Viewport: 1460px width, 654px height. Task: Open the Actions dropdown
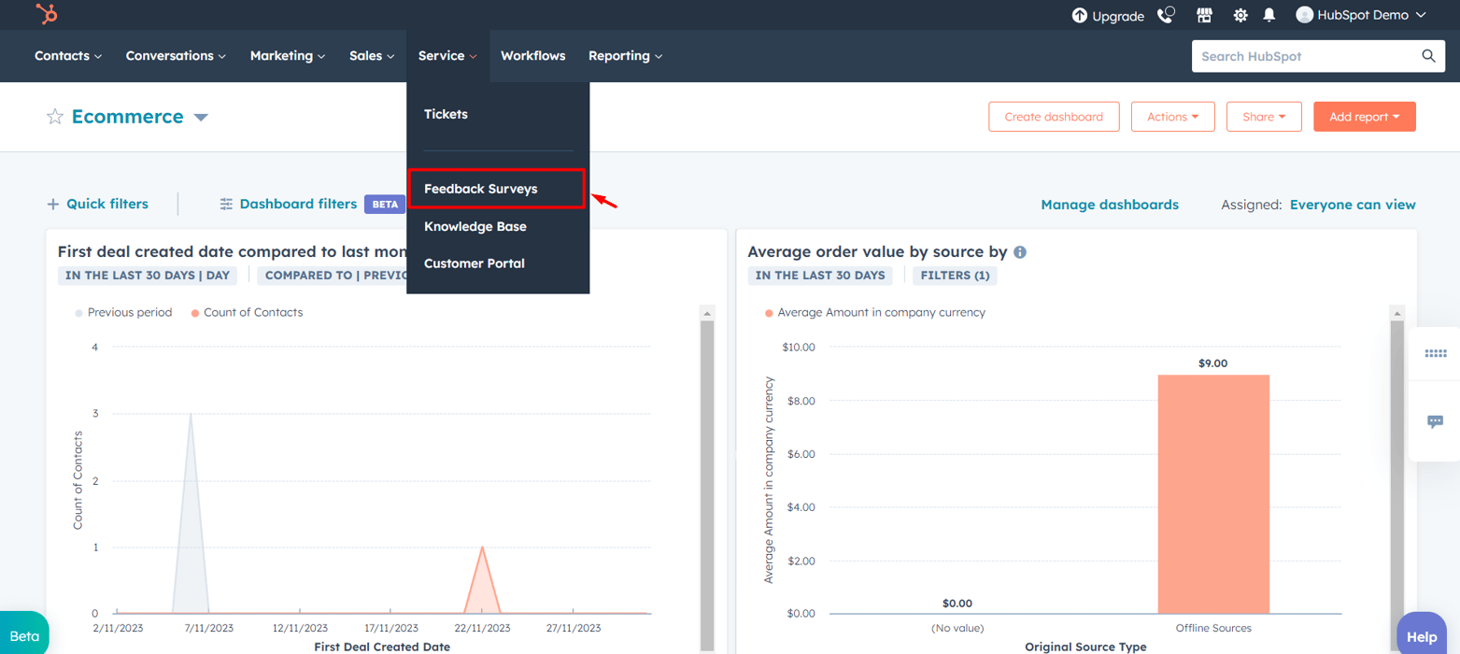pyautogui.click(x=1172, y=117)
